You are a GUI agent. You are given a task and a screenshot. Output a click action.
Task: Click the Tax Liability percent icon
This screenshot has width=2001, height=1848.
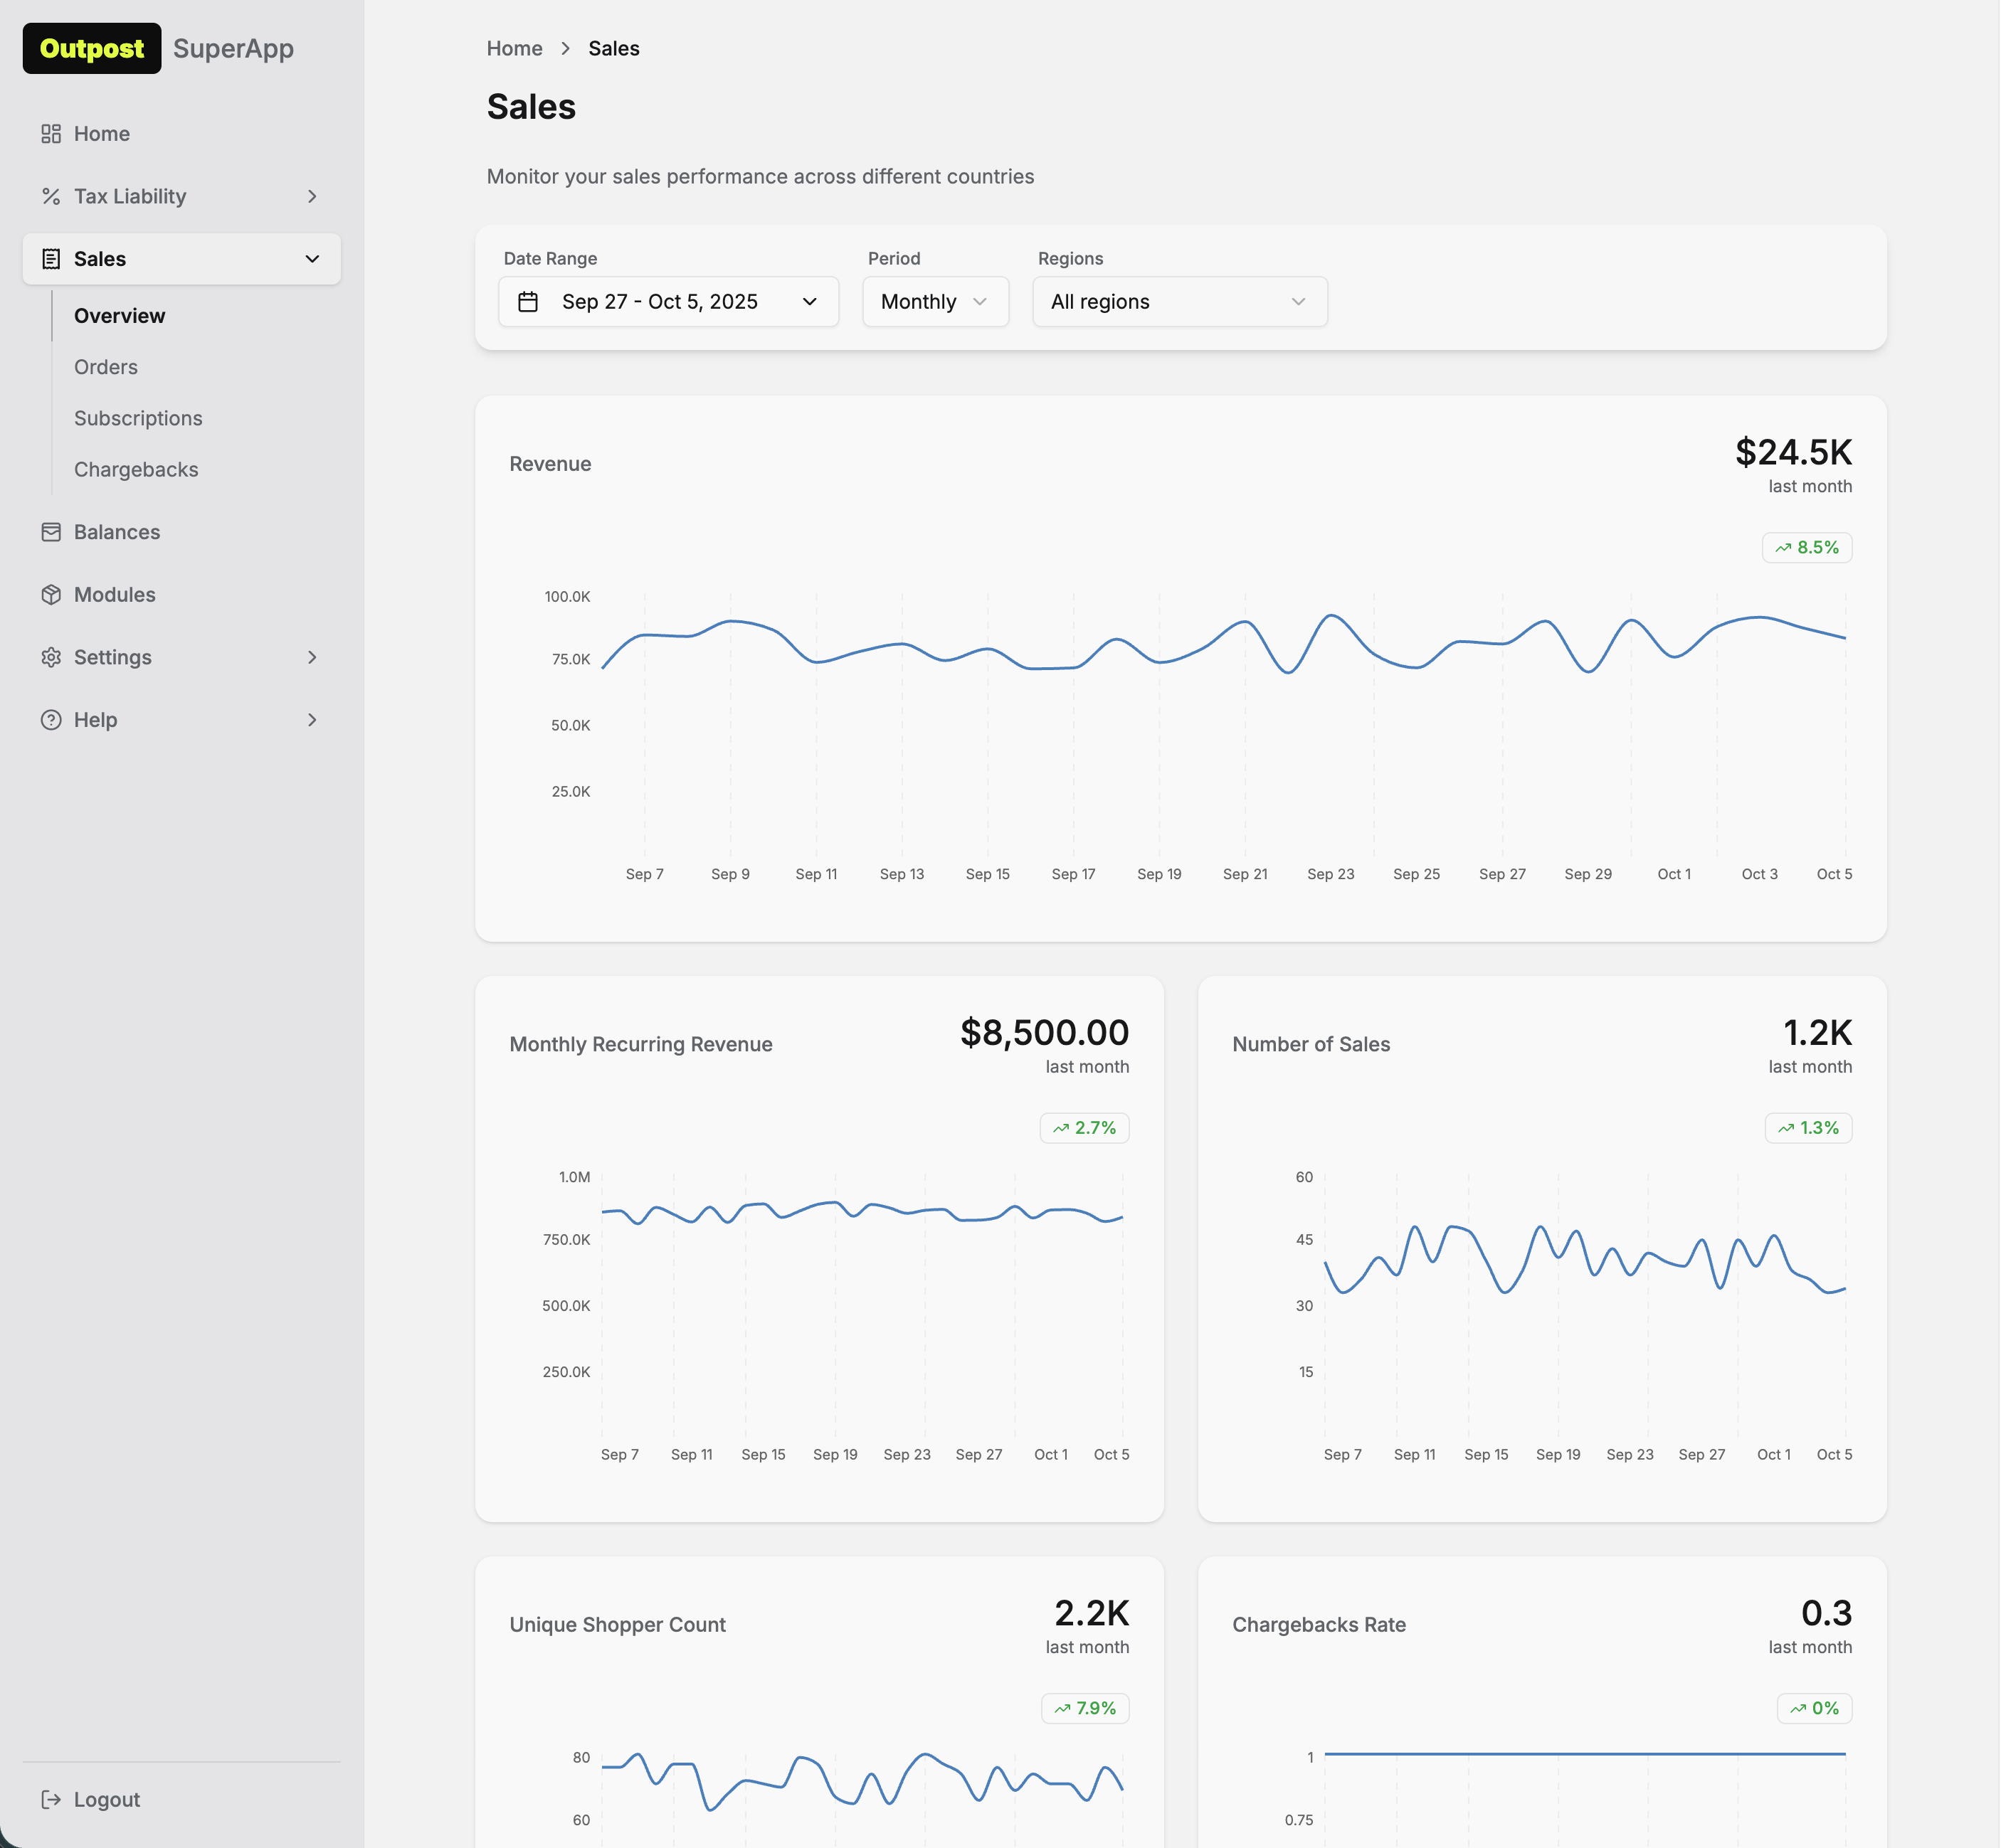point(51,196)
